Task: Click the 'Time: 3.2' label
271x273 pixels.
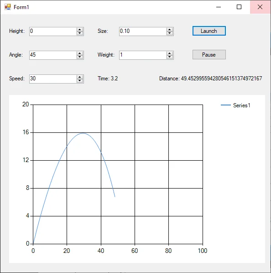Action: (108, 79)
